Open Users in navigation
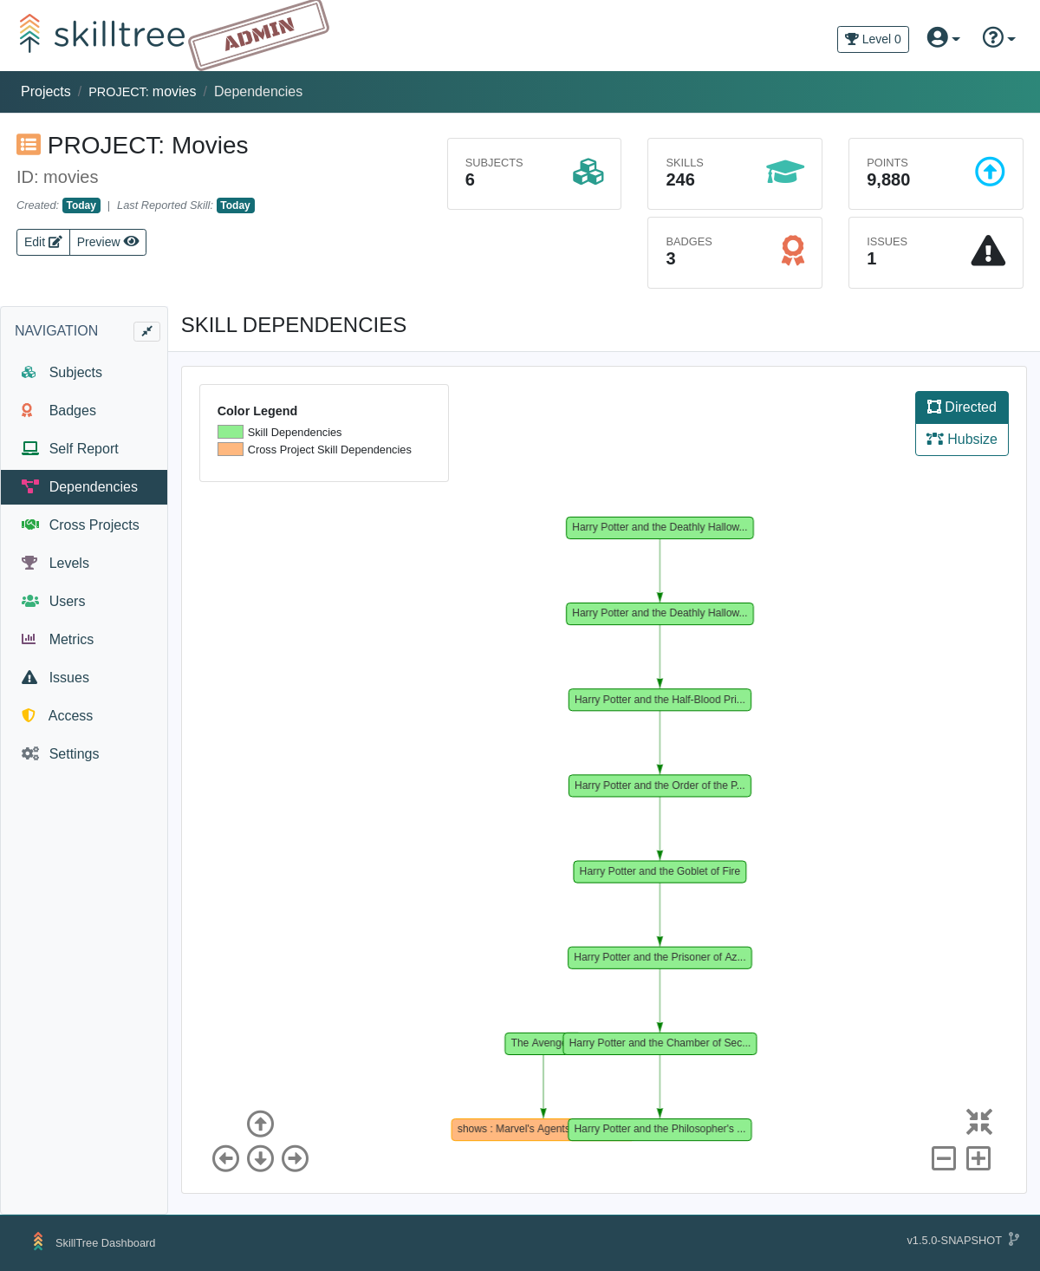This screenshot has width=1040, height=1271. (x=84, y=602)
